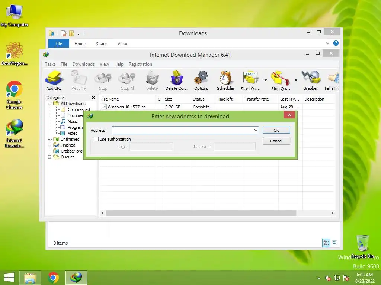Screen dimensions: 381x285
Task: Open the Registration menu
Action: point(140,64)
